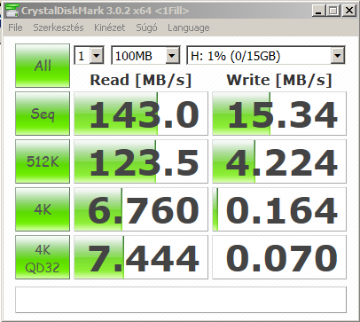Maximize the CrystalDiskMark window
The height and width of the screenshot is (322, 360).
coord(333,11)
